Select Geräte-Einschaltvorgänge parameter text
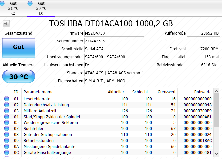 [x=47, y=153]
